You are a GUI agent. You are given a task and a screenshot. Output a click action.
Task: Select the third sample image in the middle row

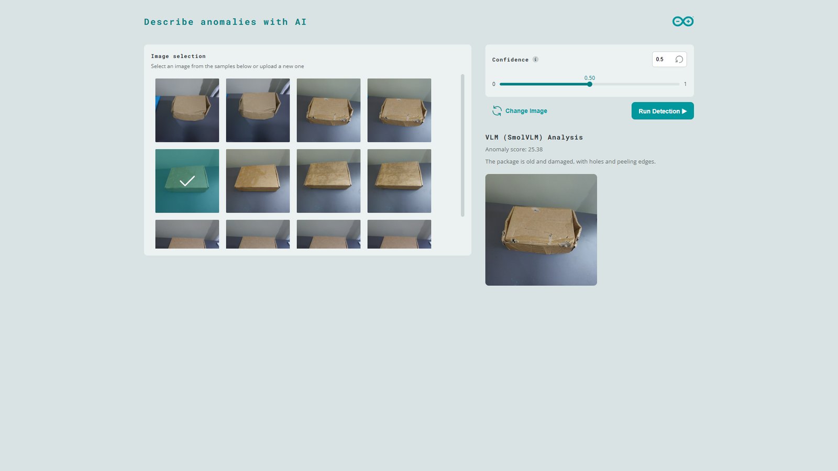click(x=328, y=181)
